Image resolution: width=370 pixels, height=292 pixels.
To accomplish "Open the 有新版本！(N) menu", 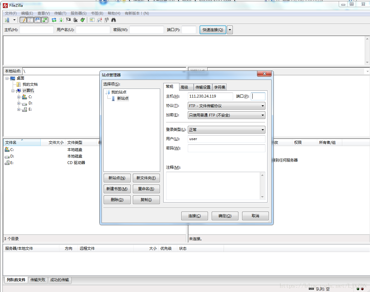I will tap(137, 13).
